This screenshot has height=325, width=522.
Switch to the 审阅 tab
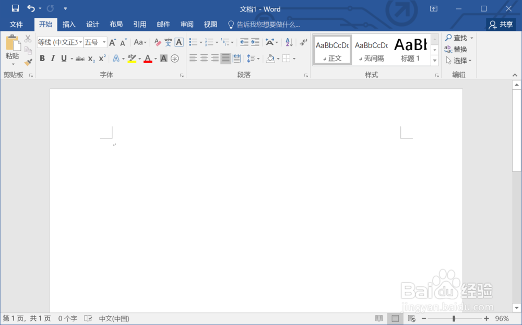pos(187,25)
